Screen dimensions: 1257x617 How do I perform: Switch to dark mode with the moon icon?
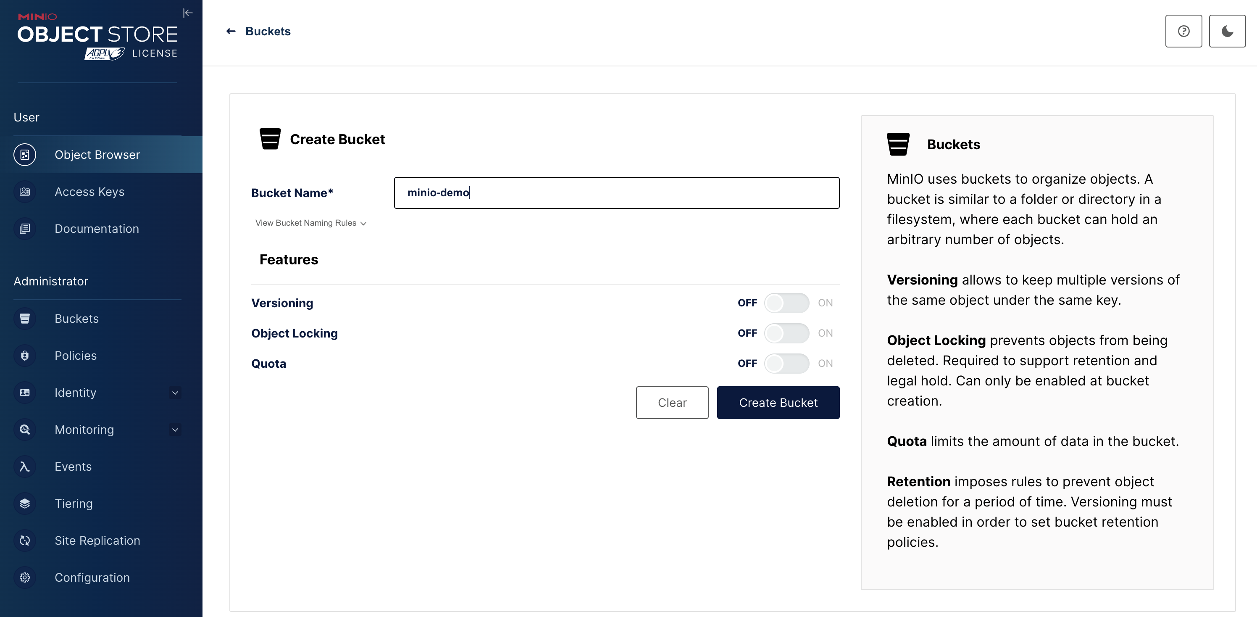click(1227, 31)
